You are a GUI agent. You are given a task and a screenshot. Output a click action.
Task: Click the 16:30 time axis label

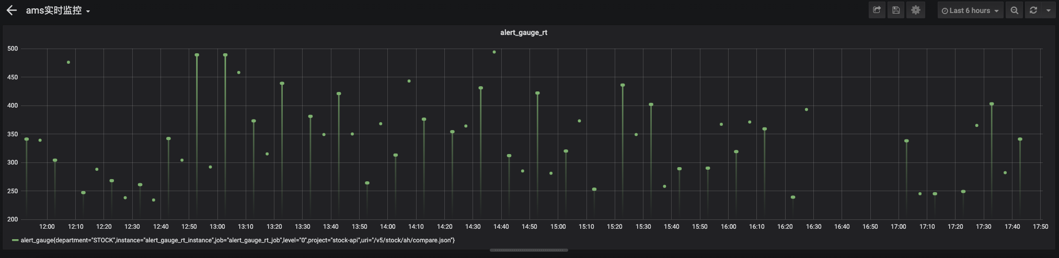click(x=813, y=227)
